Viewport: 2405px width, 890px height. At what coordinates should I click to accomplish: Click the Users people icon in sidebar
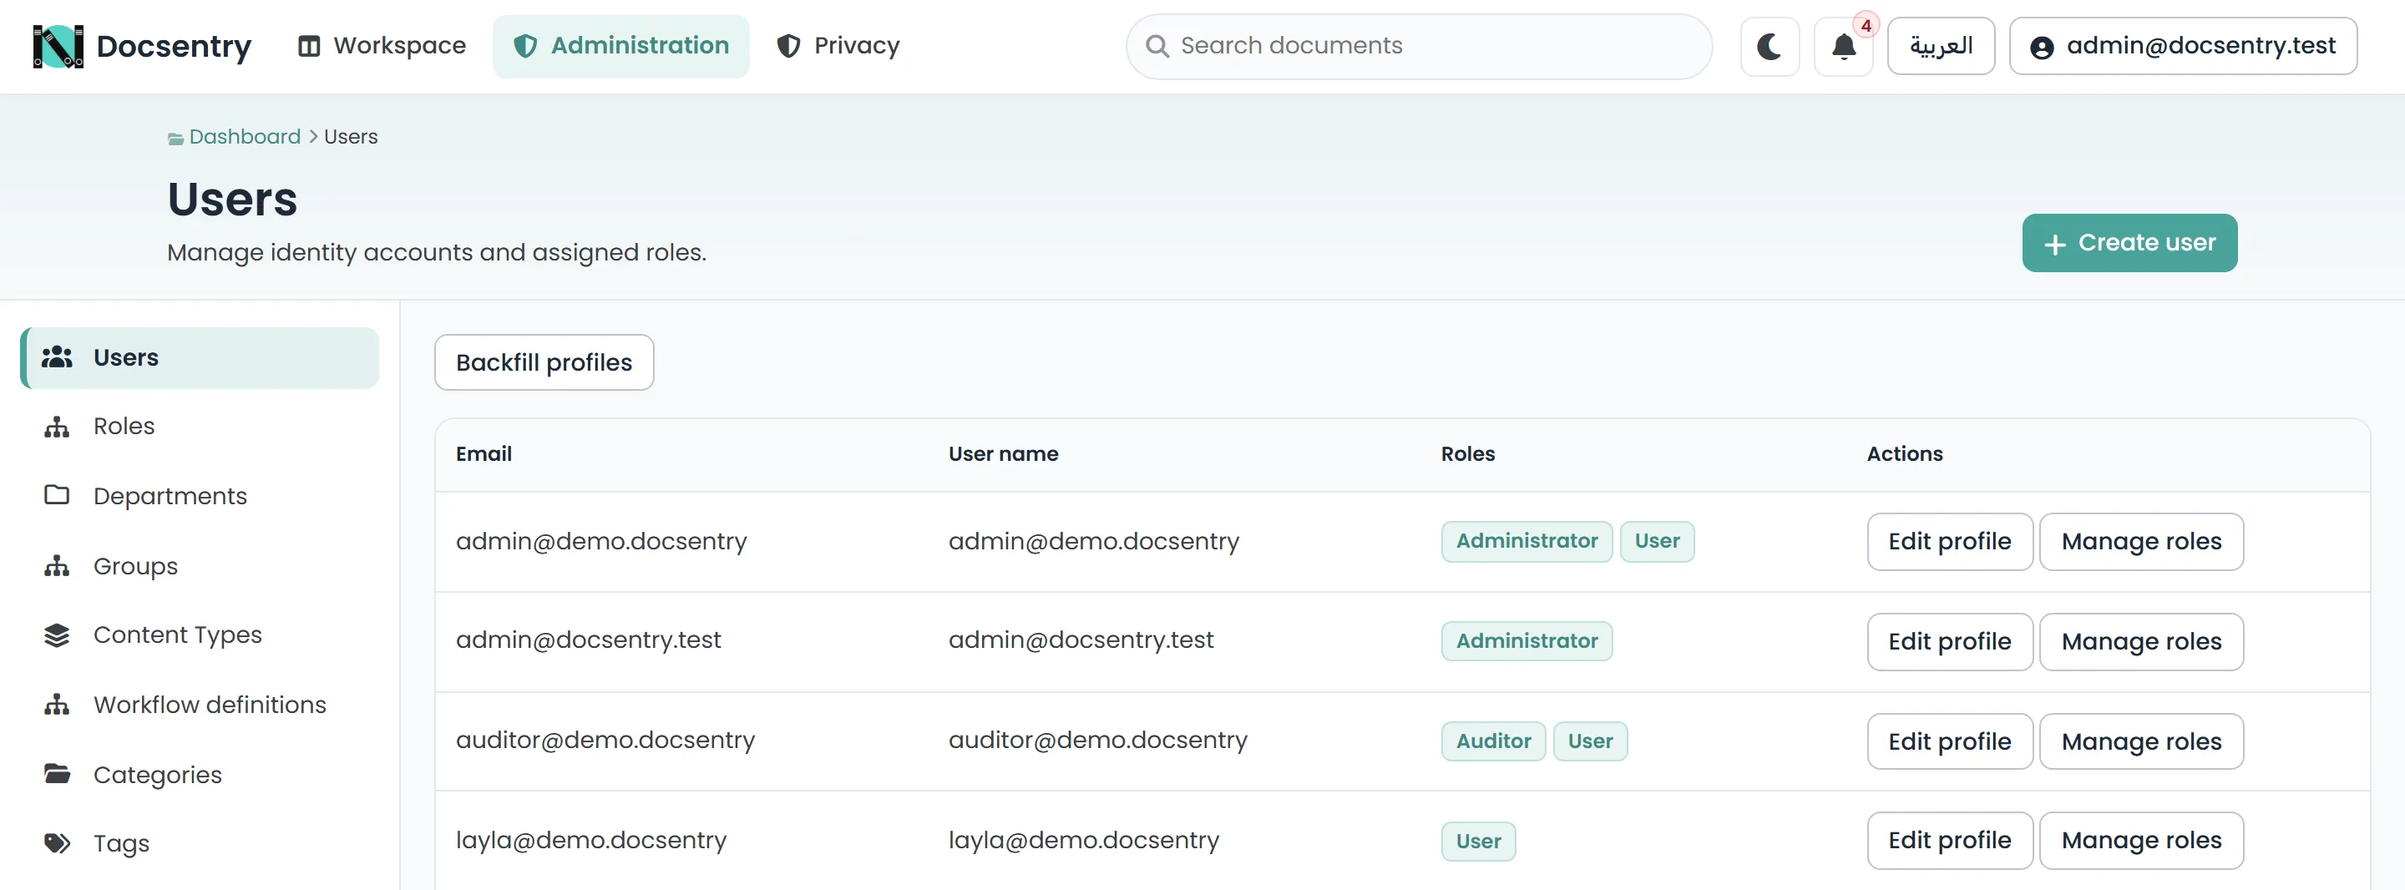point(57,357)
